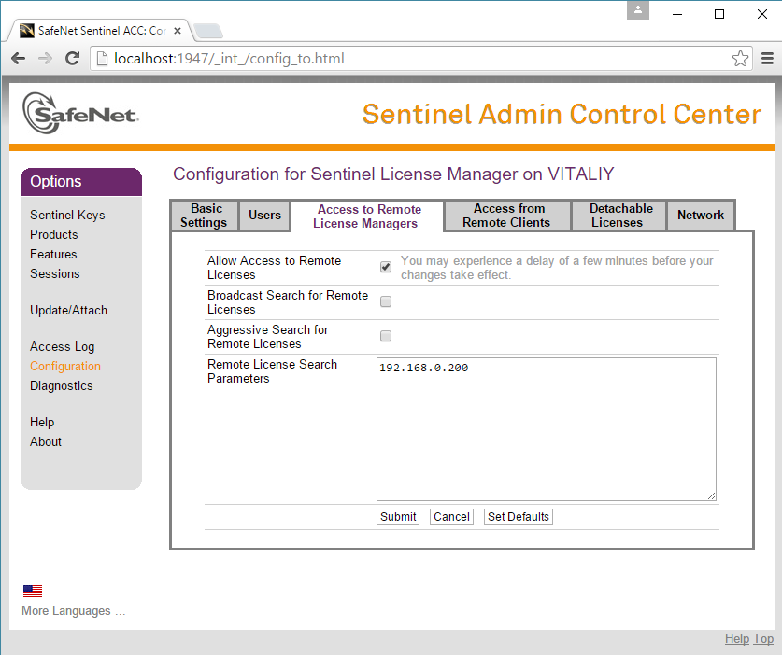Click the browser address bar
This screenshot has width=782, height=655.
point(411,59)
